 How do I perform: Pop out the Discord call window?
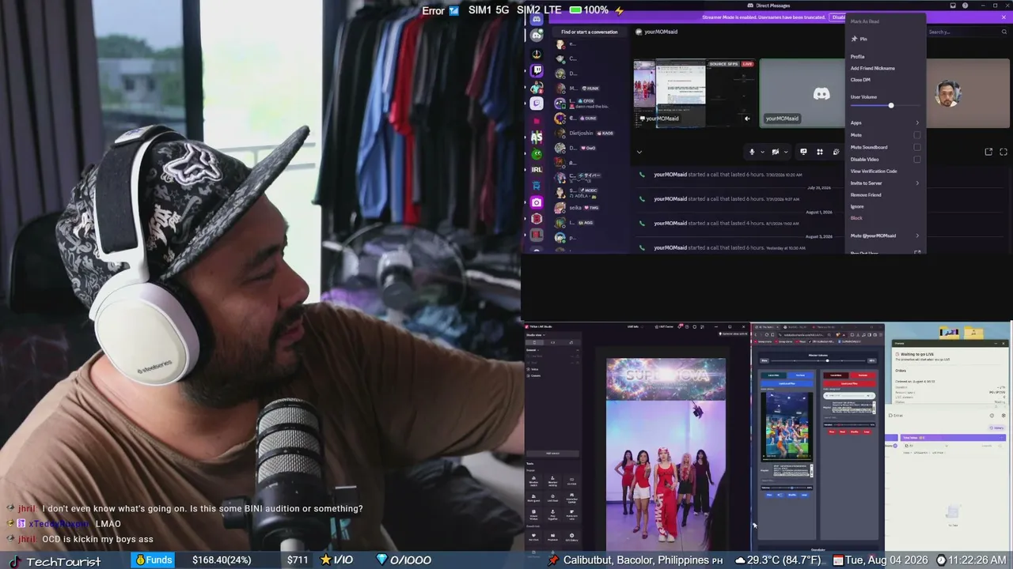click(x=988, y=152)
